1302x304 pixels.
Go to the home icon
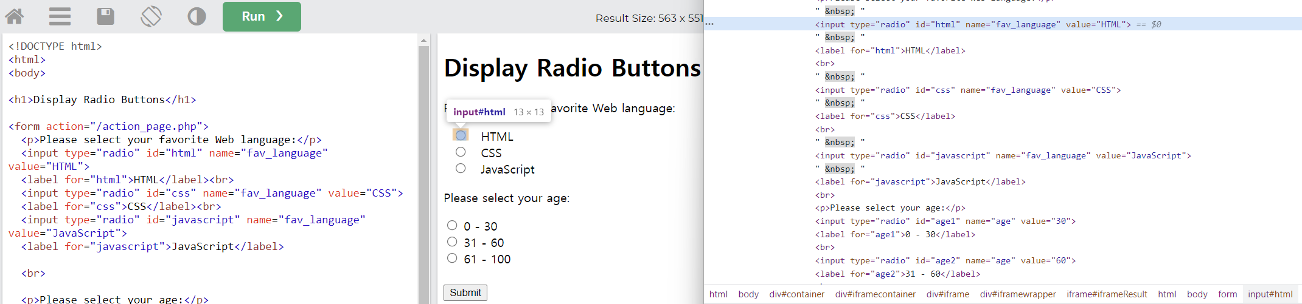click(x=15, y=16)
